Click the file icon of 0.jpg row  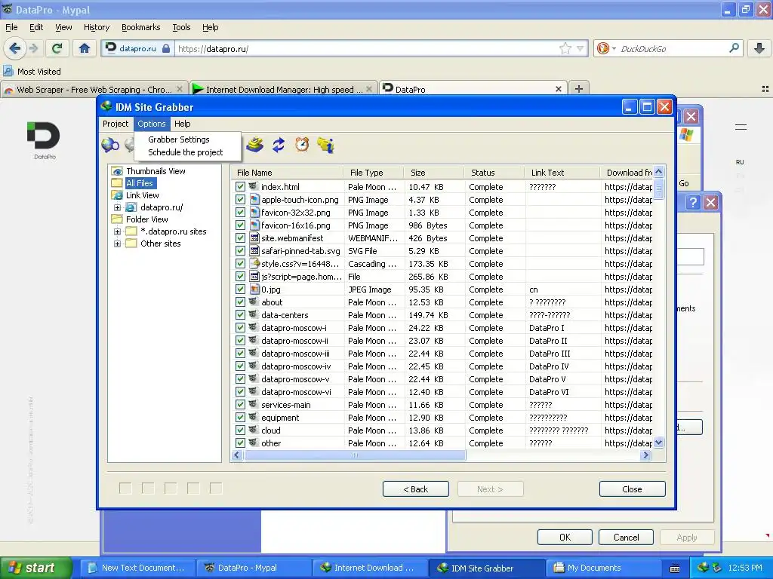click(x=254, y=289)
